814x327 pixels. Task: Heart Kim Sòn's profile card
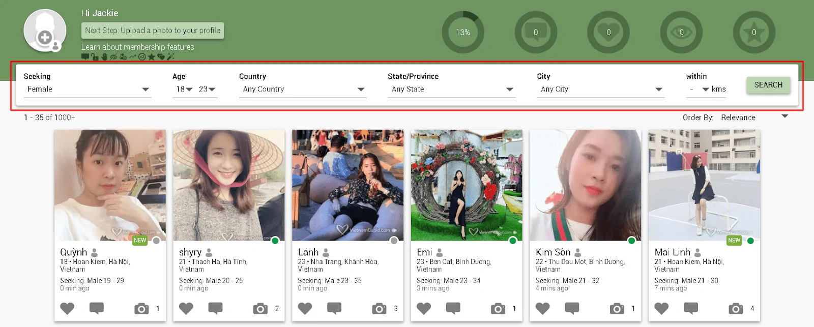click(543, 308)
